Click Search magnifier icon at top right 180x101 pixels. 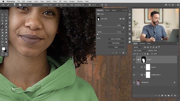pyautogui.click(x=169, y=5)
